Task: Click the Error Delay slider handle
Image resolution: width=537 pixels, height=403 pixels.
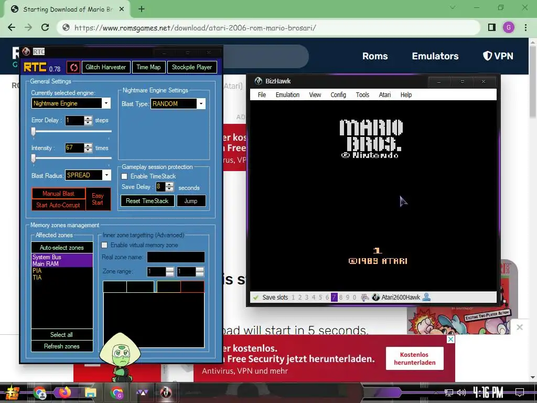Action: tap(33, 132)
